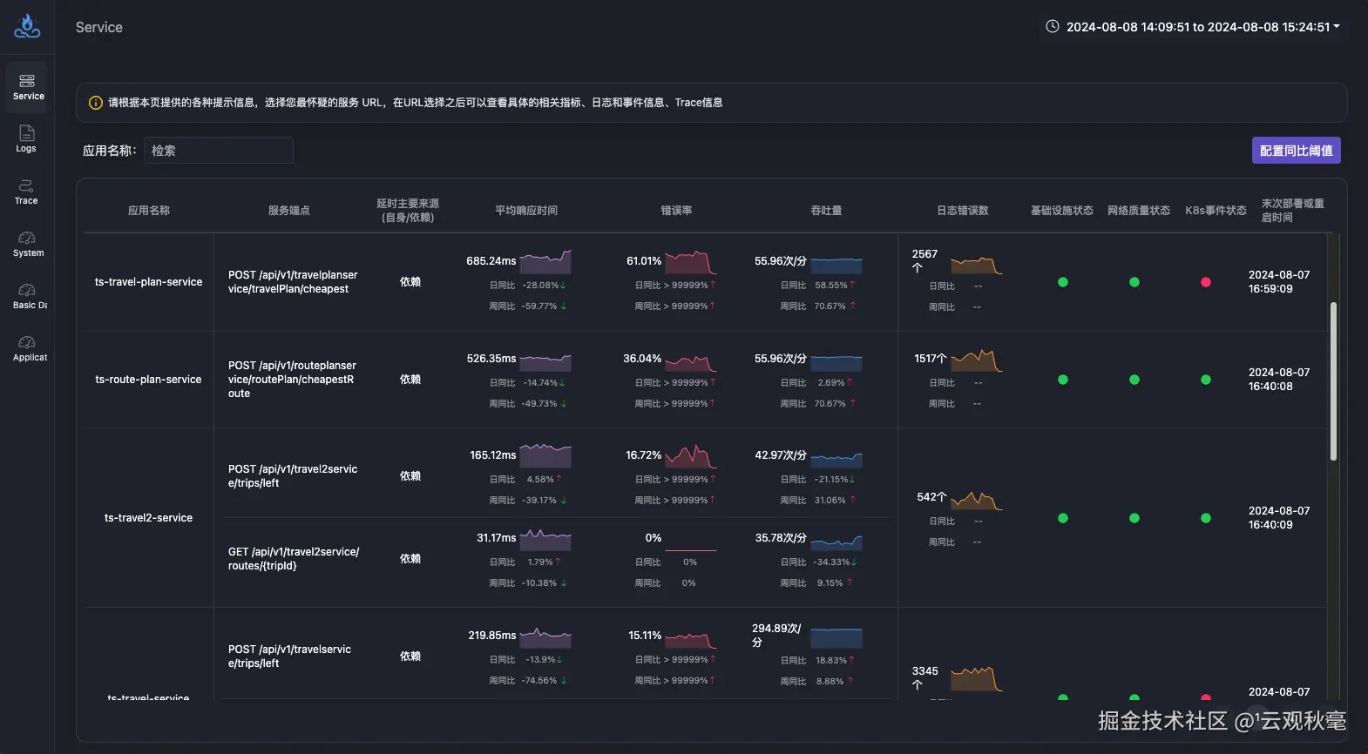Open the 3345 log errors chart
1368x754 pixels.
[x=977, y=679]
